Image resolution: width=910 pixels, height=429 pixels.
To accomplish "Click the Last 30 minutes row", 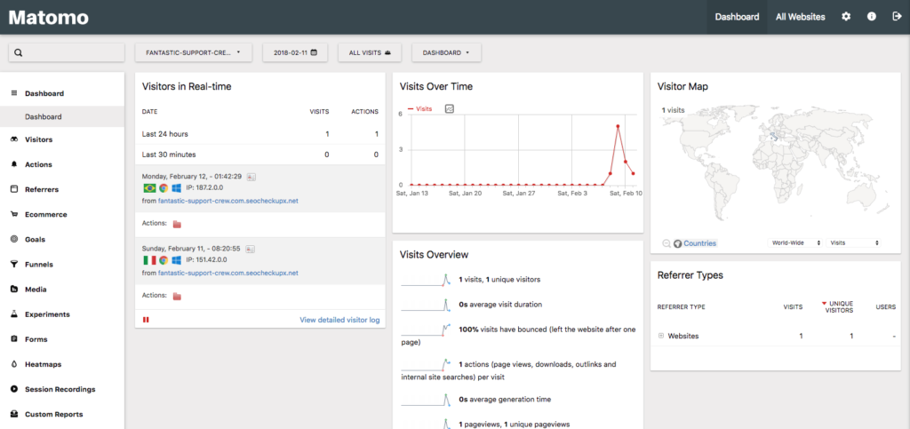I will point(260,155).
